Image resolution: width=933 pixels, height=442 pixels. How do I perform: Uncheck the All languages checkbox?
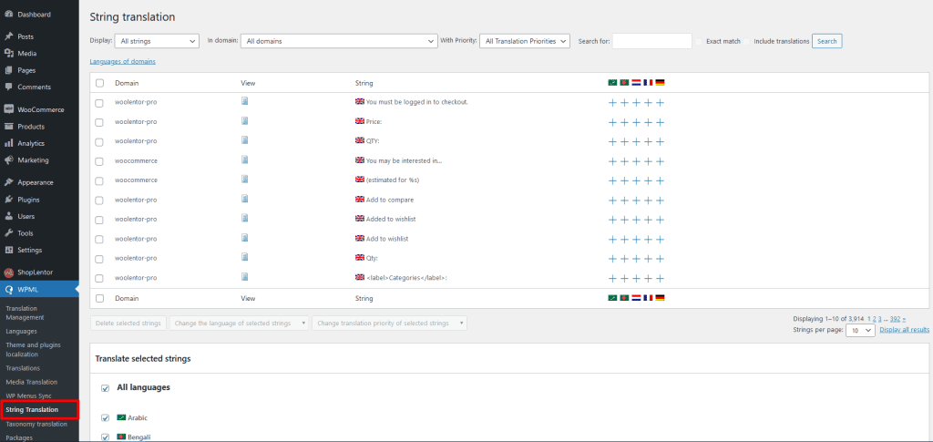tap(106, 388)
